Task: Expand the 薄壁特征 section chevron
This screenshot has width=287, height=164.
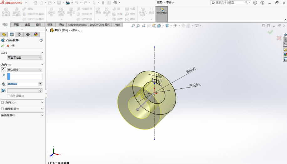Action: [42, 109]
